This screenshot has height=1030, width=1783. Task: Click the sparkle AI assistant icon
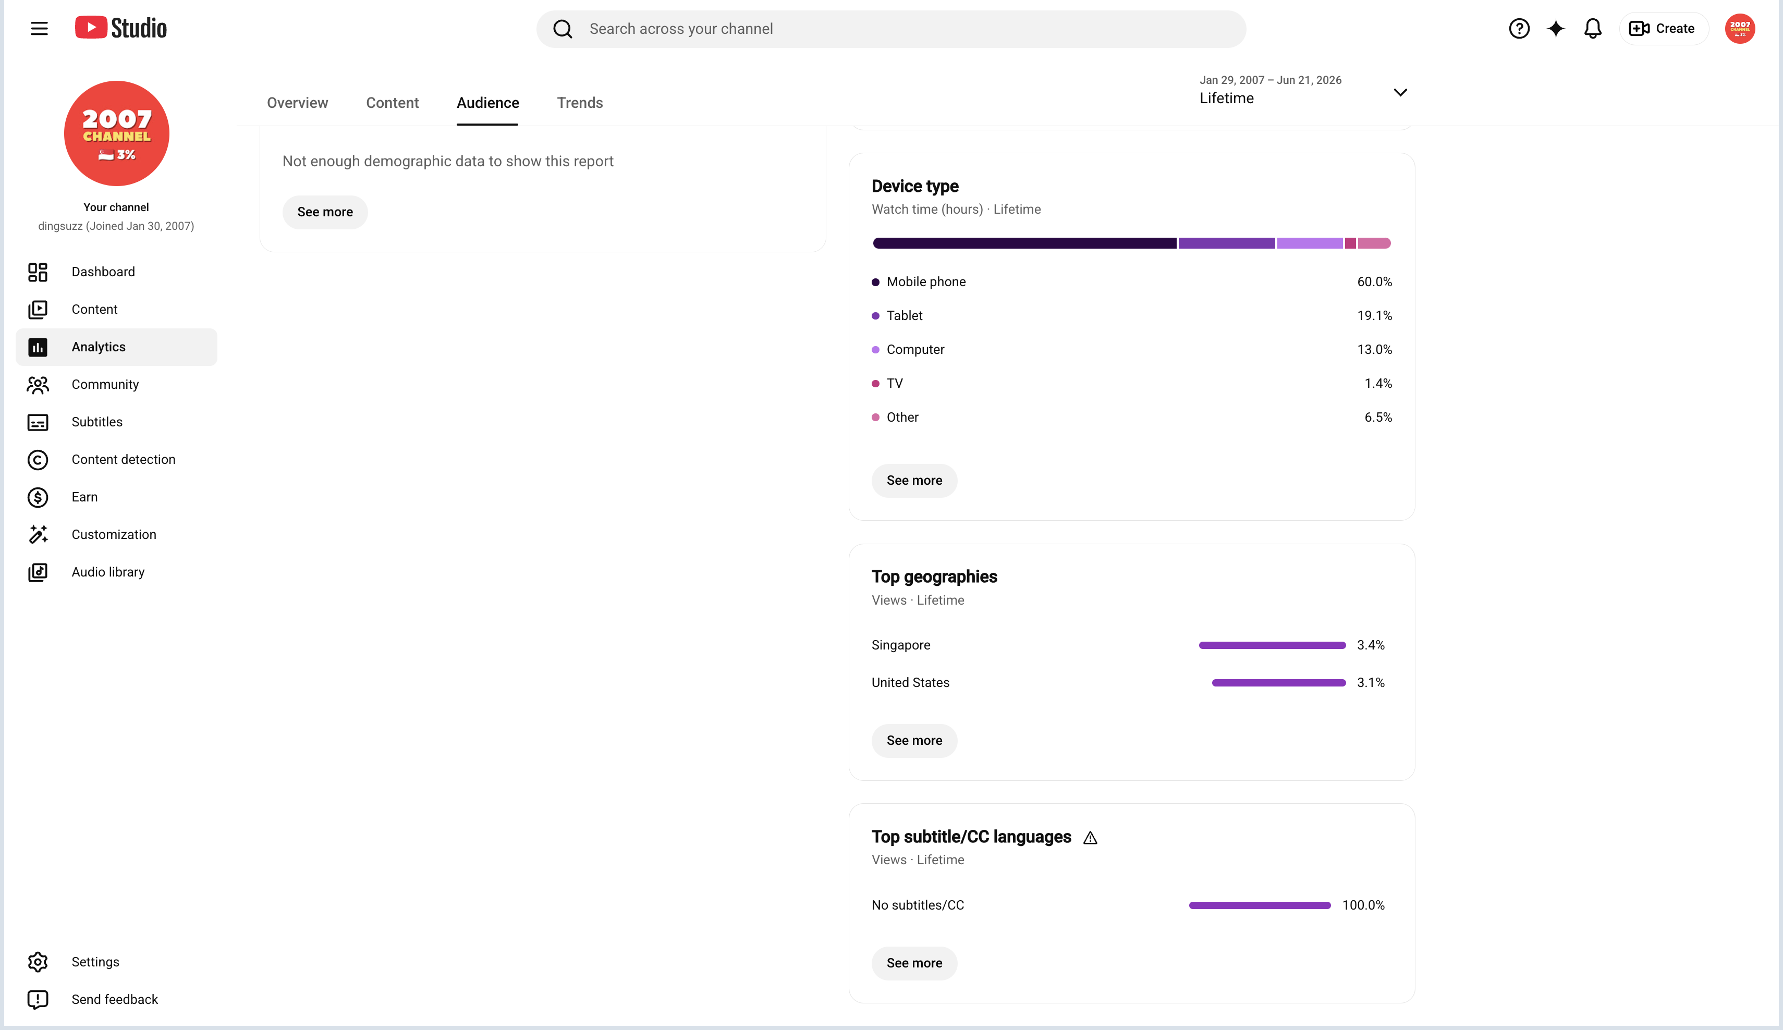(1555, 28)
